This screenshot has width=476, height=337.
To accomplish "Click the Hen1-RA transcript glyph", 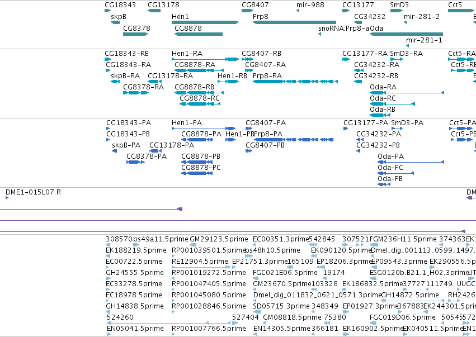I will pos(205,59).
